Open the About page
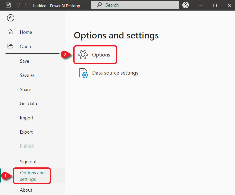The image size is (235, 195). (26, 190)
